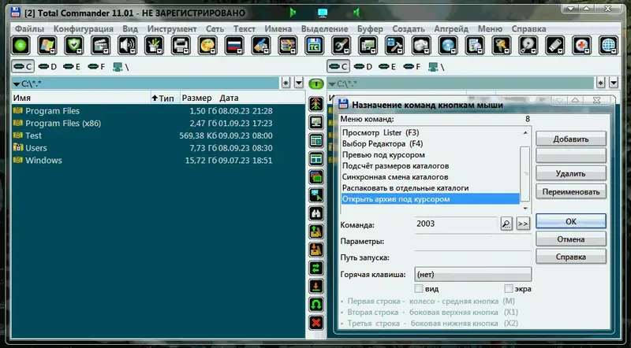Sort the left panel by the Тип column
Screen dimensions: 631x348
pos(166,98)
